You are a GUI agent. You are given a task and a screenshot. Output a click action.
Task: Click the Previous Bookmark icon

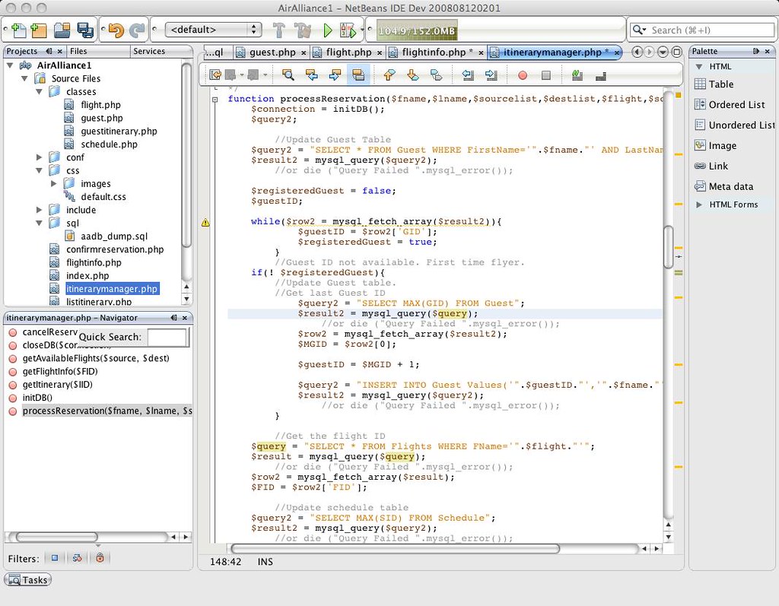[389, 75]
